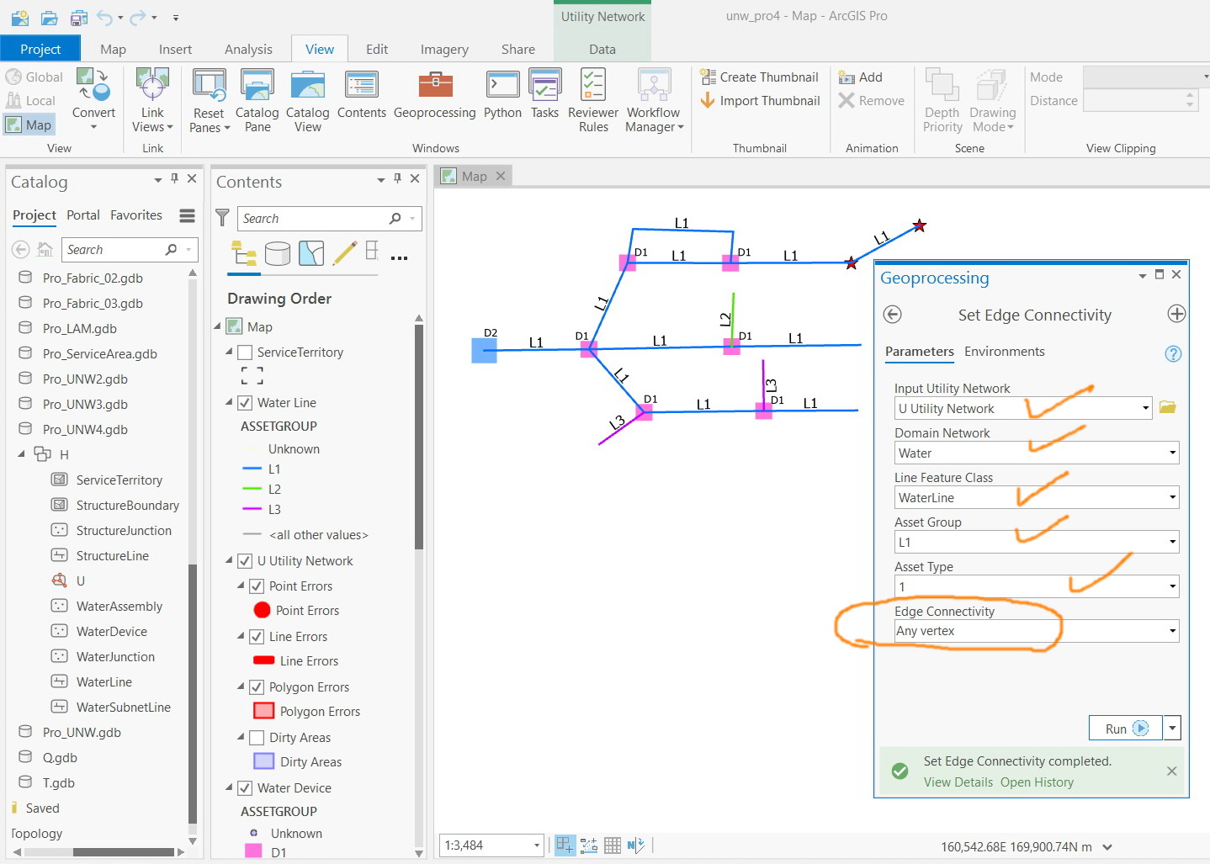The image size is (1210, 864).
Task: Uncheck the Water Line layer
Action: point(246,403)
